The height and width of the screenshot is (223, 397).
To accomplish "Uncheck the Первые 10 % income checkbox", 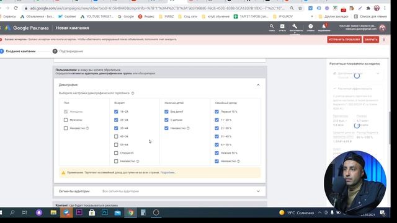I will (216, 111).
